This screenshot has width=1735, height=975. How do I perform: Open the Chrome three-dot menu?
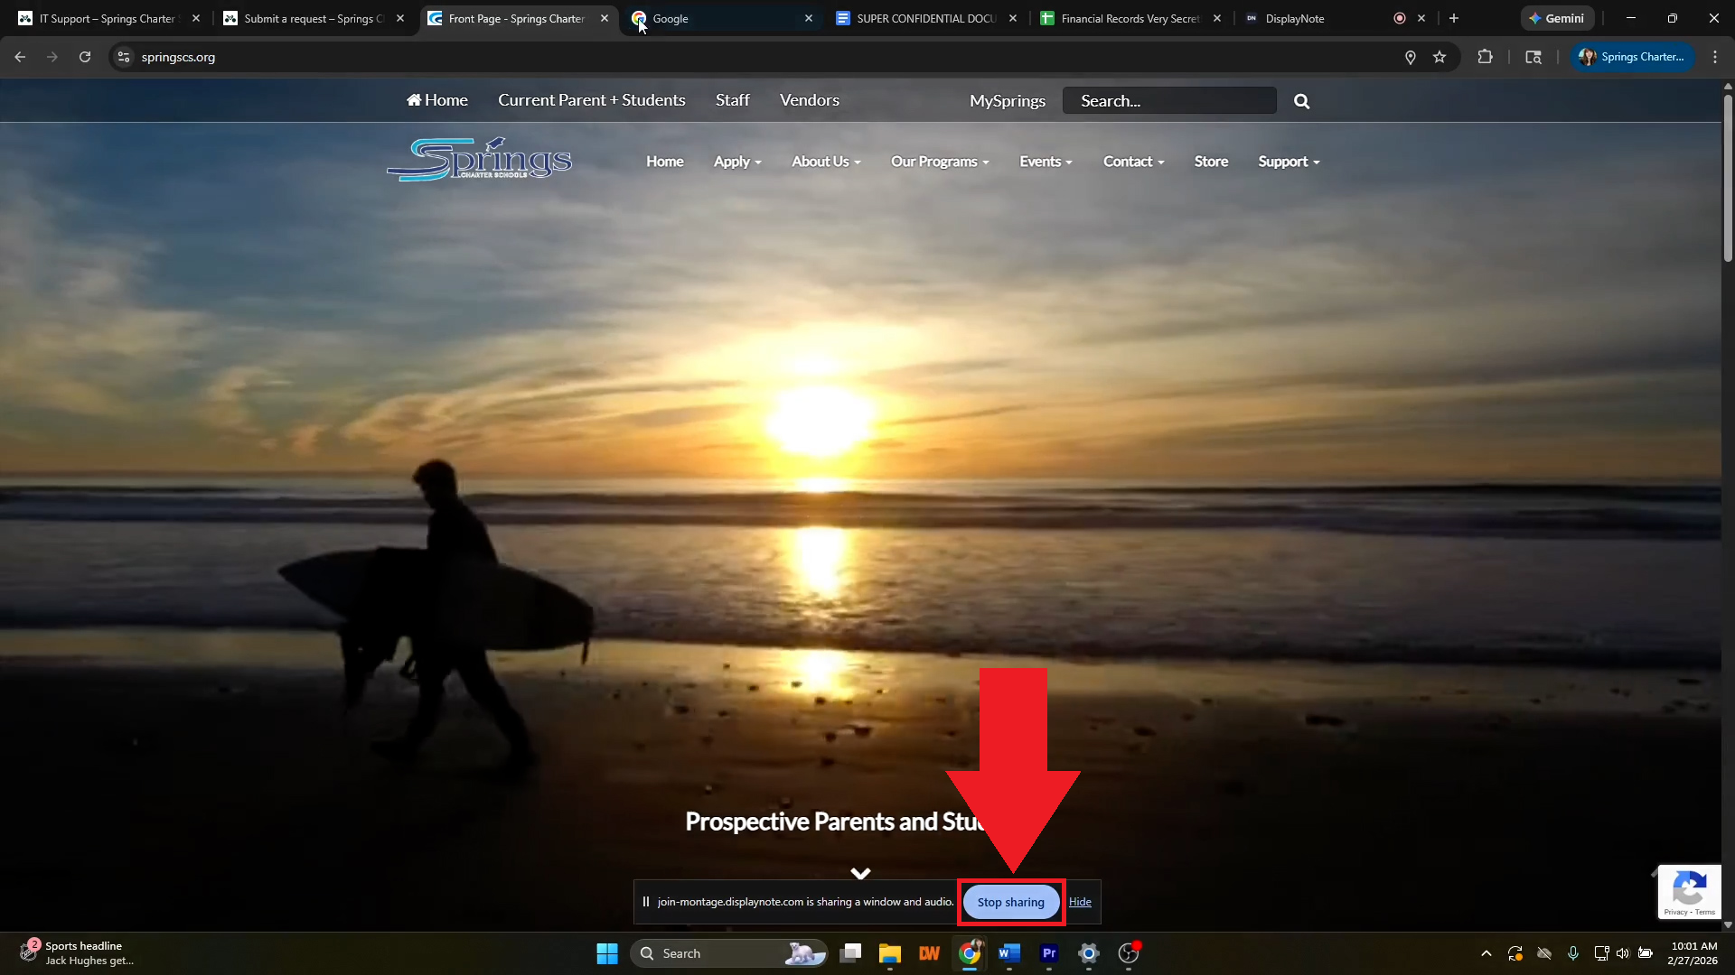click(x=1715, y=57)
